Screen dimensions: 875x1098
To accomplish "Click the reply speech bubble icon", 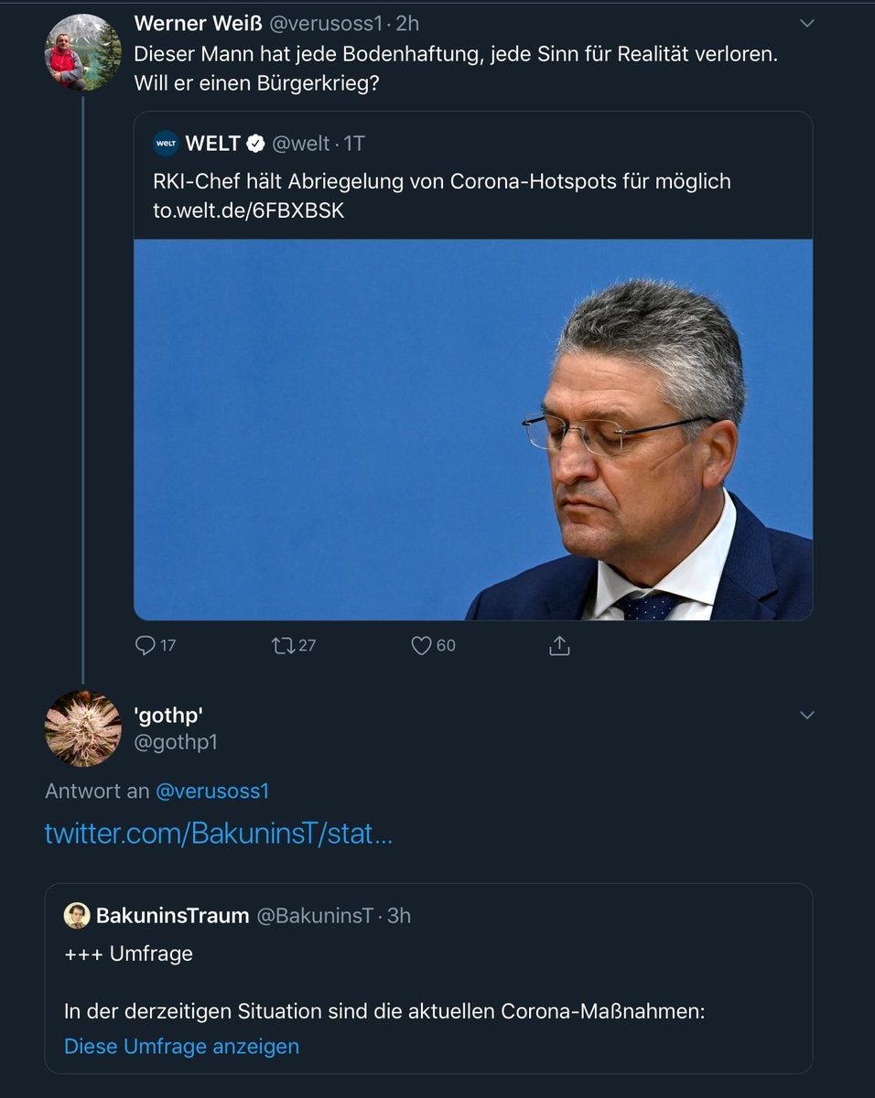I will pos(146,646).
